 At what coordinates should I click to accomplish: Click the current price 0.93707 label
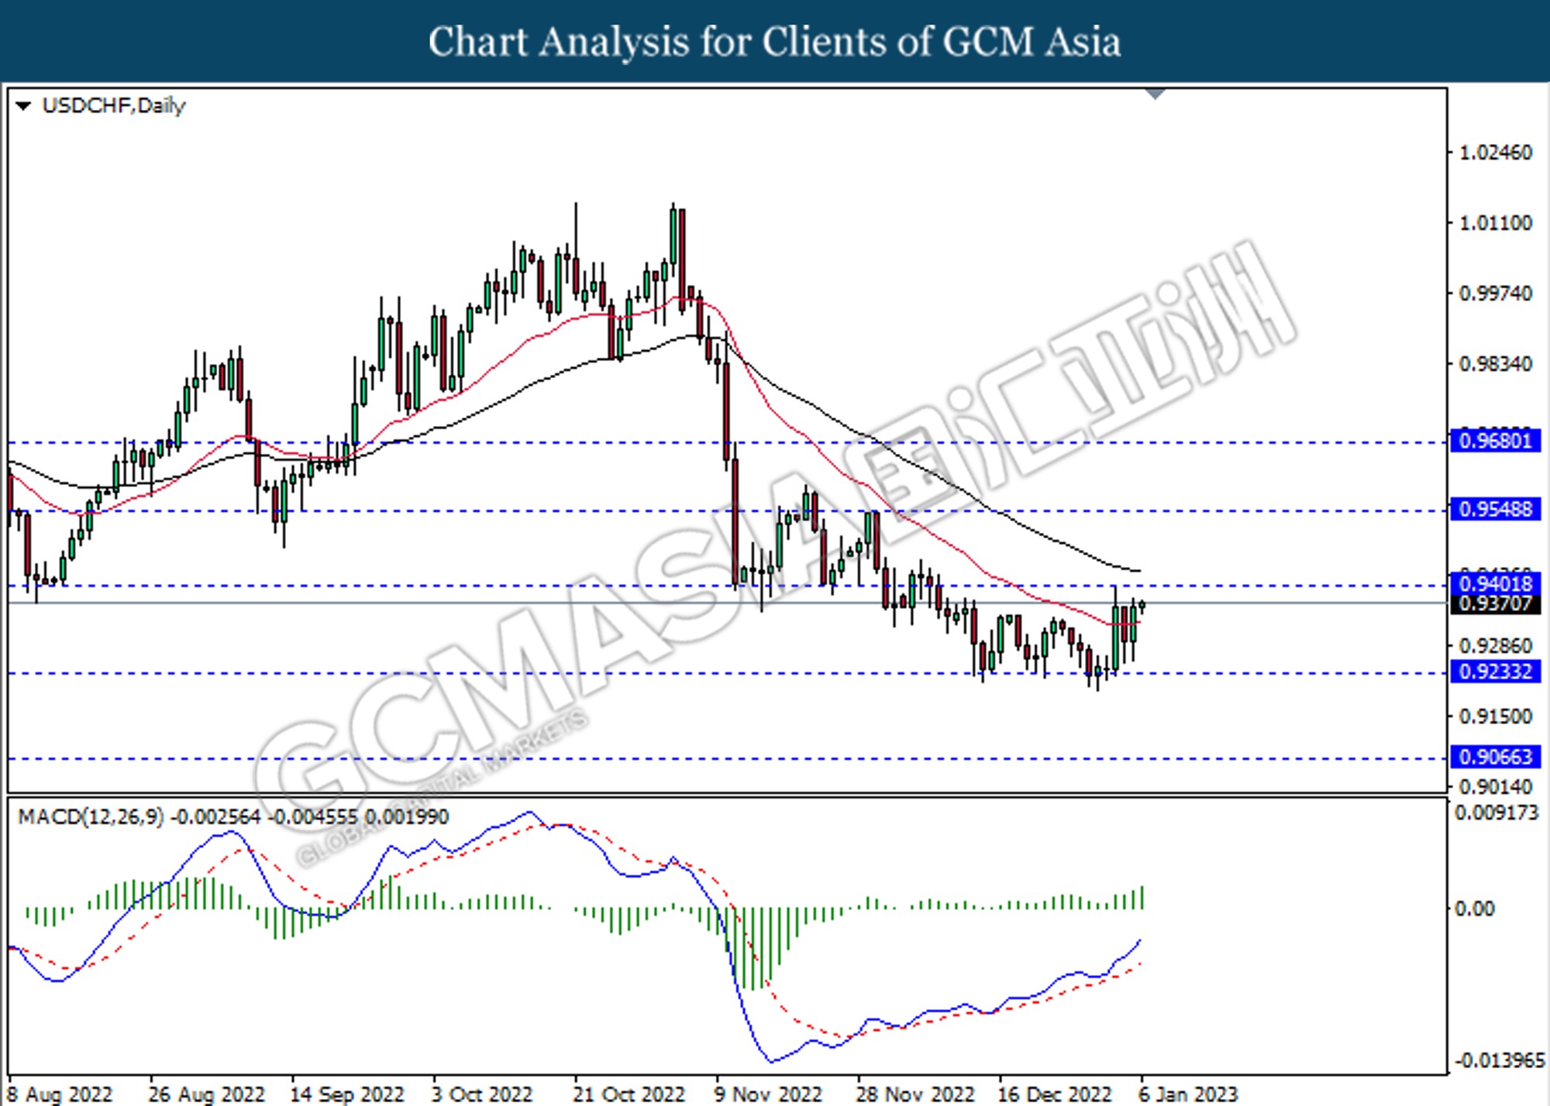click(x=1495, y=603)
